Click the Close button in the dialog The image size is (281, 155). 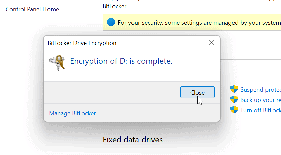[x=197, y=92]
